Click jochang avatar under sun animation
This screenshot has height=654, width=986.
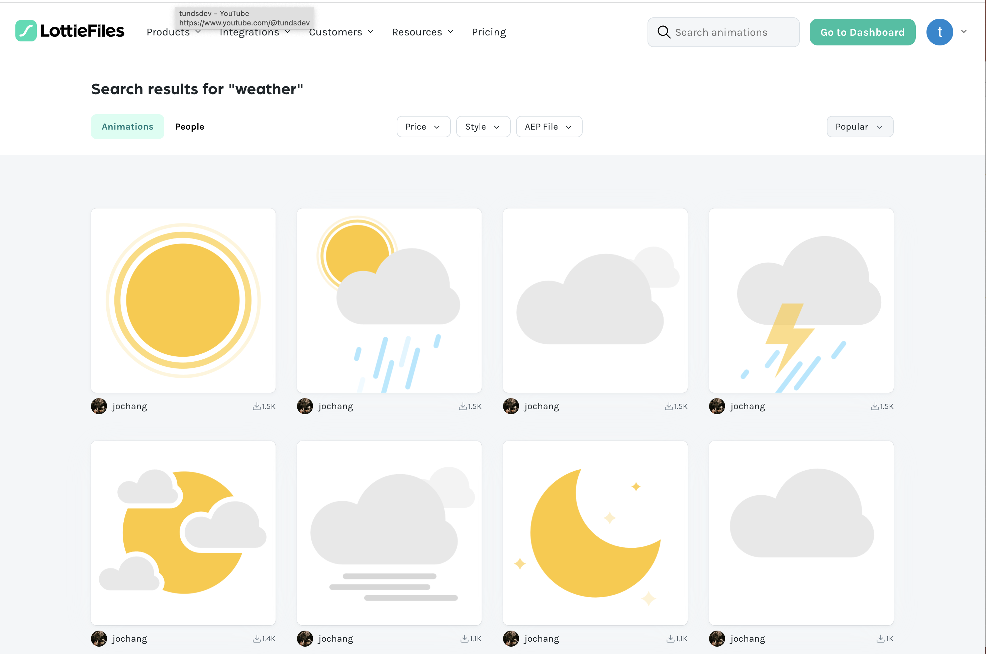point(99,406)
